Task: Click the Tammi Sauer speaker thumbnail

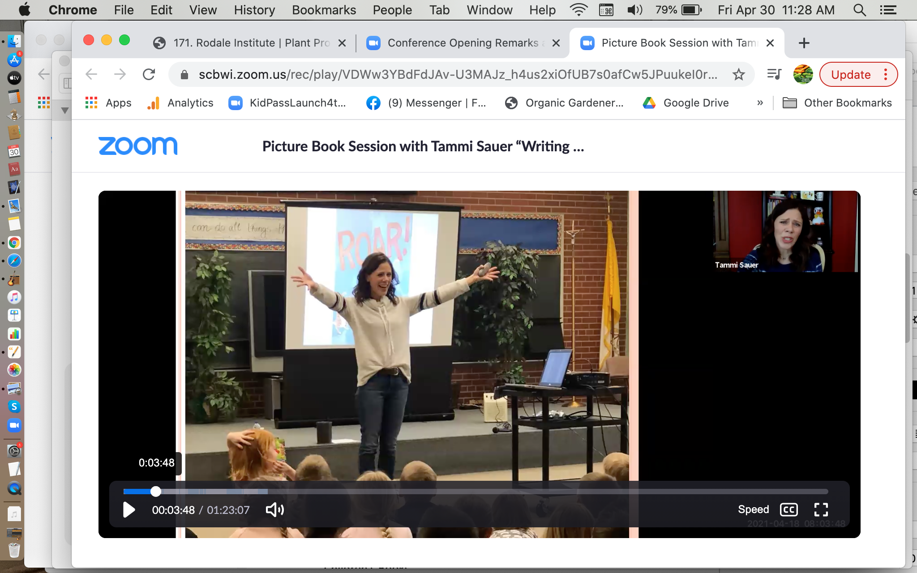Action: tap(785, 231)
